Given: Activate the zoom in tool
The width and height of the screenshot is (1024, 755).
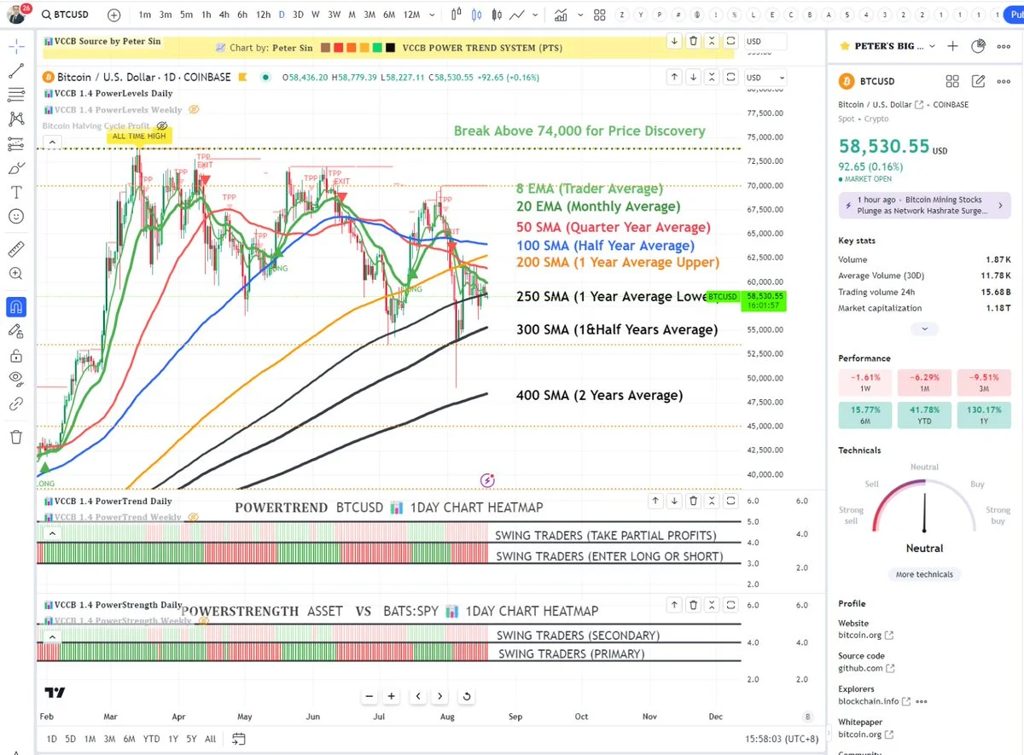Looking at the screenshot, I should pyautogui.click(x=16, y=274).
